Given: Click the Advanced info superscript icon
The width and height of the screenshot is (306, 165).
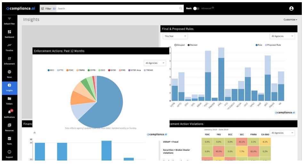Looking at the screenshot, I should tap(213, 8).
